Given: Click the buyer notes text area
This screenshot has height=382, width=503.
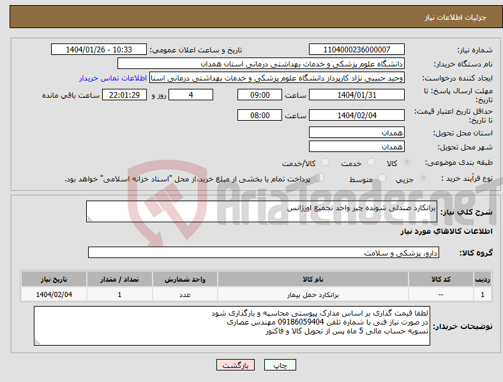Looking at the screenshot, I should [232, 326].
